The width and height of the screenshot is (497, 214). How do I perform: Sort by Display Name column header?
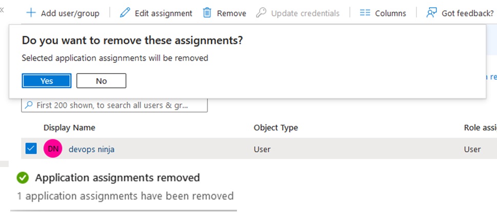pyautogui.click(x=69, y=128)
